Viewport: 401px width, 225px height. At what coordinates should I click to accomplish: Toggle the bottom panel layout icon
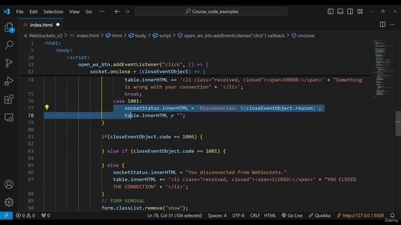coord(340,11)
